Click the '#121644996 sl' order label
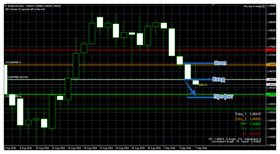The image size is (280, 154). pyautogui.click(x=13, y=62)
